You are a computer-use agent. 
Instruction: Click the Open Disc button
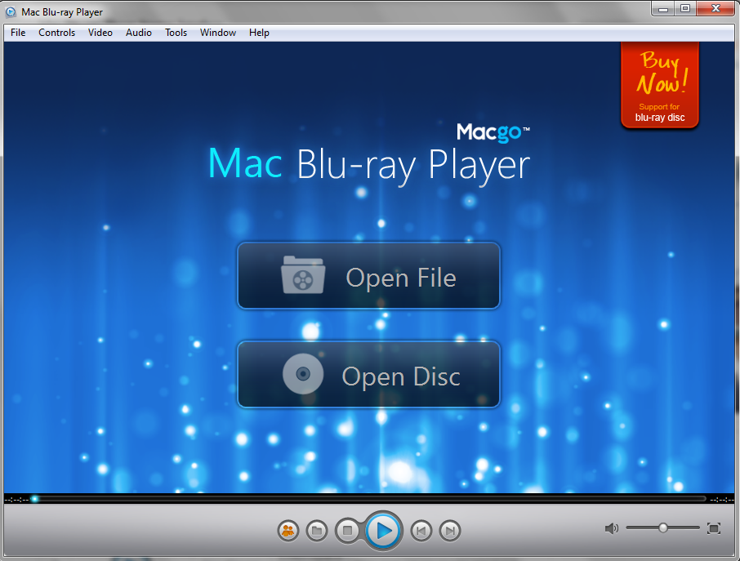pyautogui.click(x=368, y=375)
